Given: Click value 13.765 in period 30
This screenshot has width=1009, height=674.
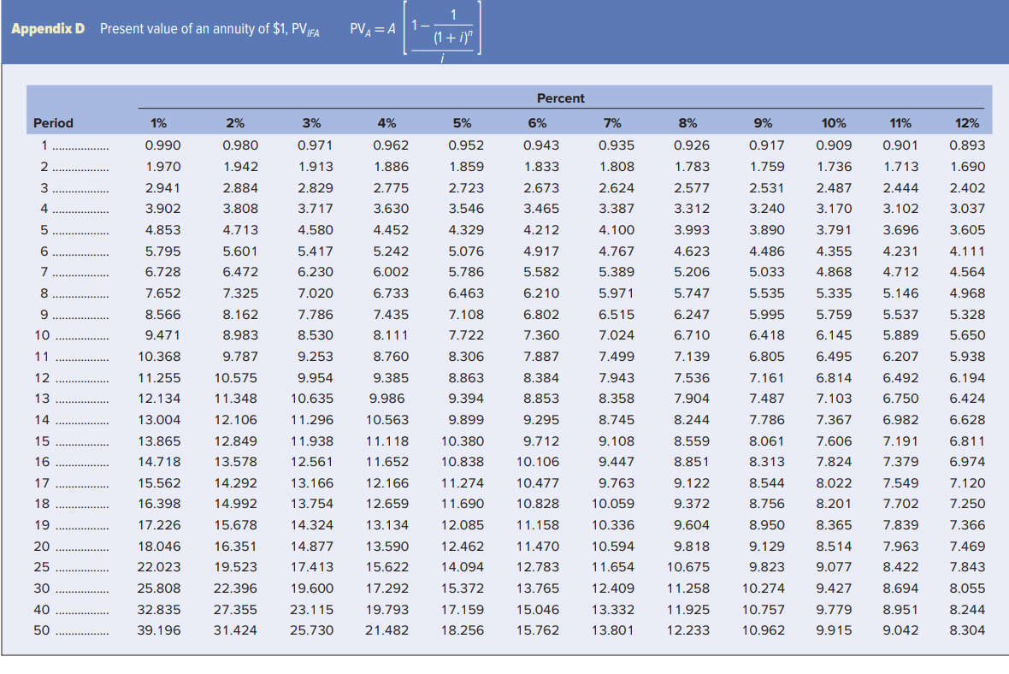Looking at the screenshot, I should click(x=537, y=588).
